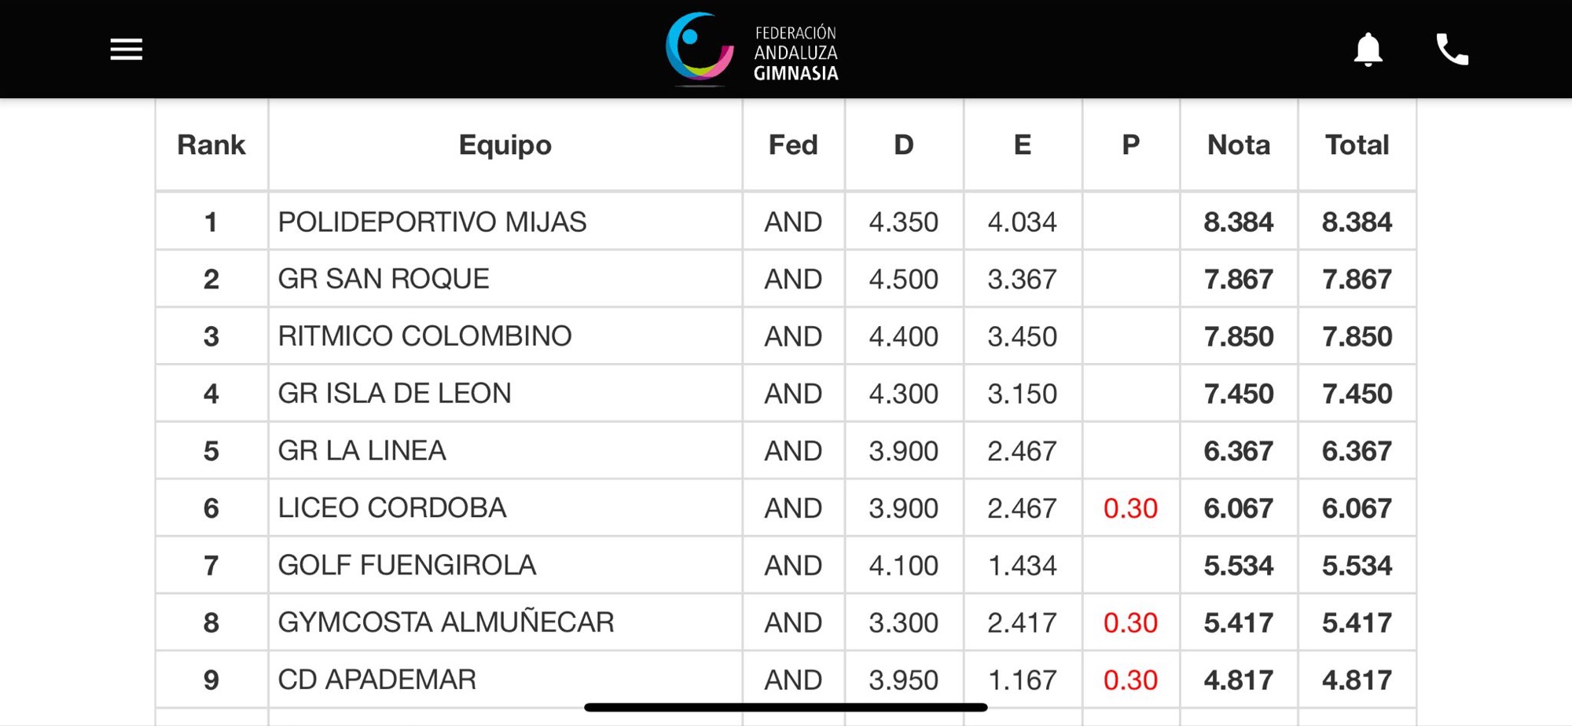Click RITMICO COLOMBINO team name
Screen dimensions: 1572x726
[424, 336]
